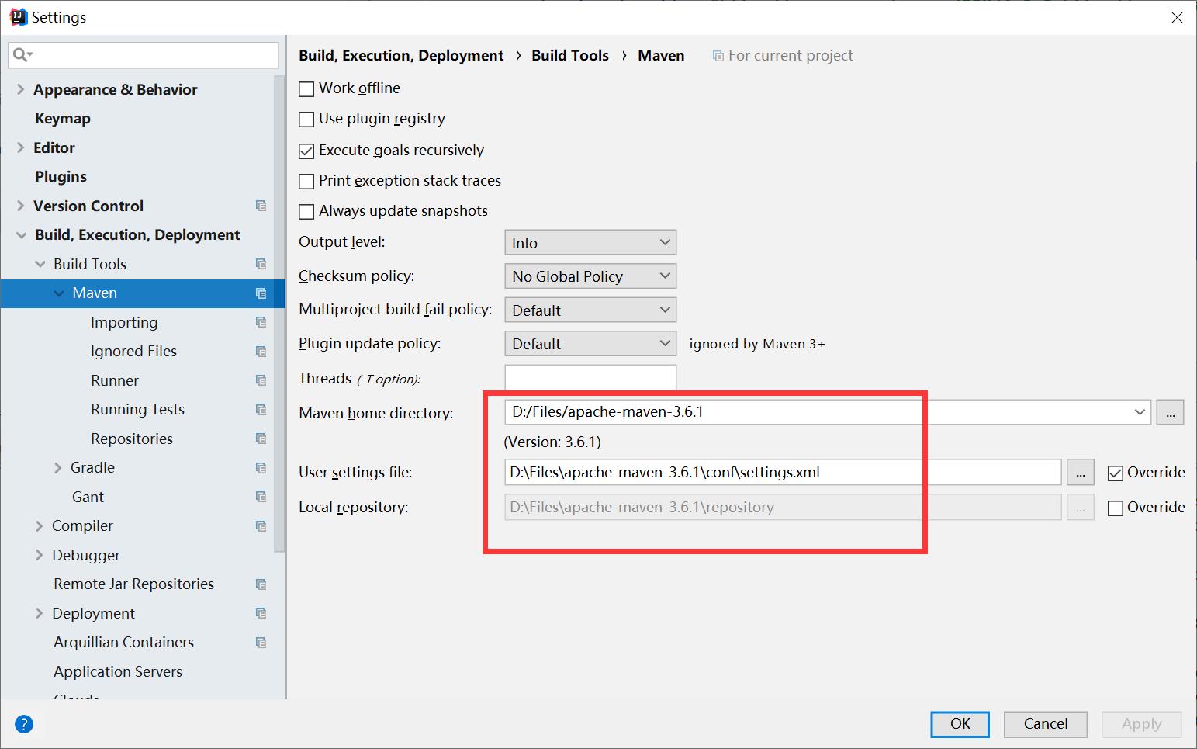Select Application Servers
The width and height of the screenshot is (1197, 749).
[118, 671]
